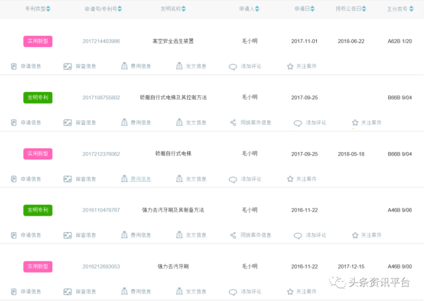Open 同族案件信息 for 强力去污牙刷及其制备方法
This screenshot has height=301, width=424.
[x=233, y=236]
